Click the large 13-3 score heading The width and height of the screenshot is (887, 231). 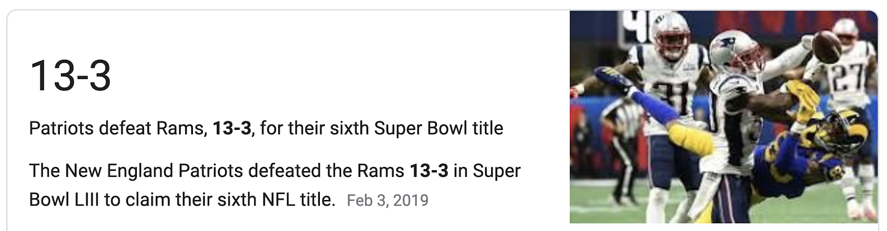point(70,76)
